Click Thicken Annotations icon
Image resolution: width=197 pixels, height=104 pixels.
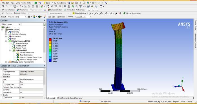[x=124, y=13]
